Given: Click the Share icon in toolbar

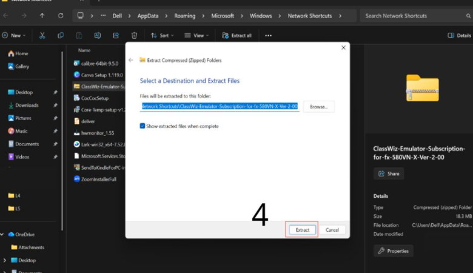Looking at the screenshot, I should pyautogui.click(x=116, y=36).
